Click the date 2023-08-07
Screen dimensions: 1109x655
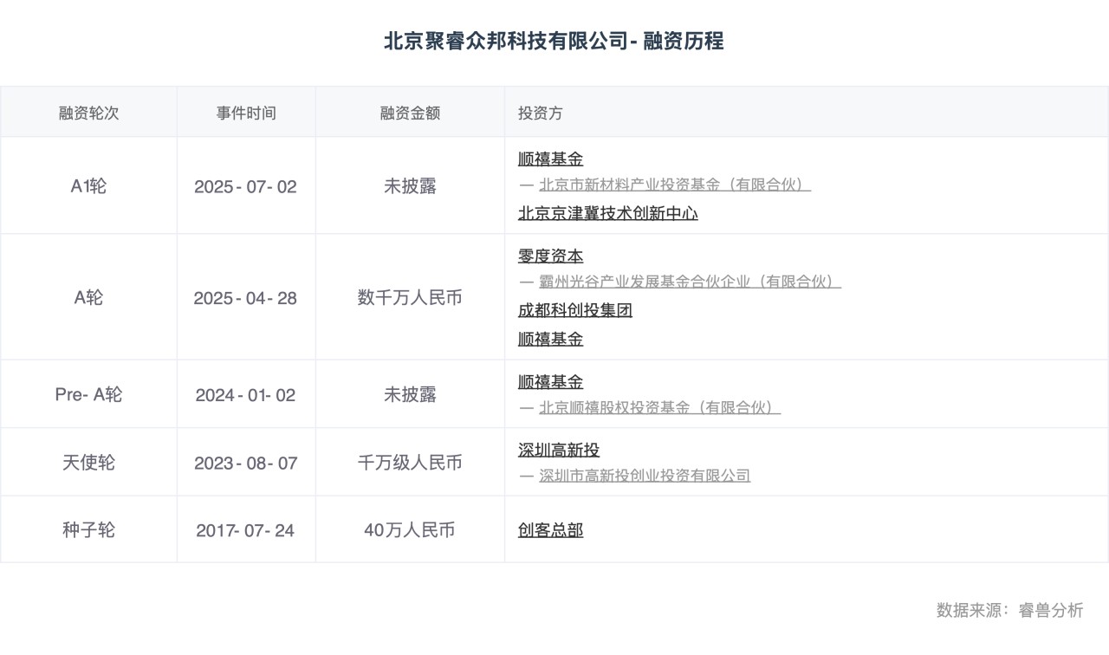pos(246,464)
